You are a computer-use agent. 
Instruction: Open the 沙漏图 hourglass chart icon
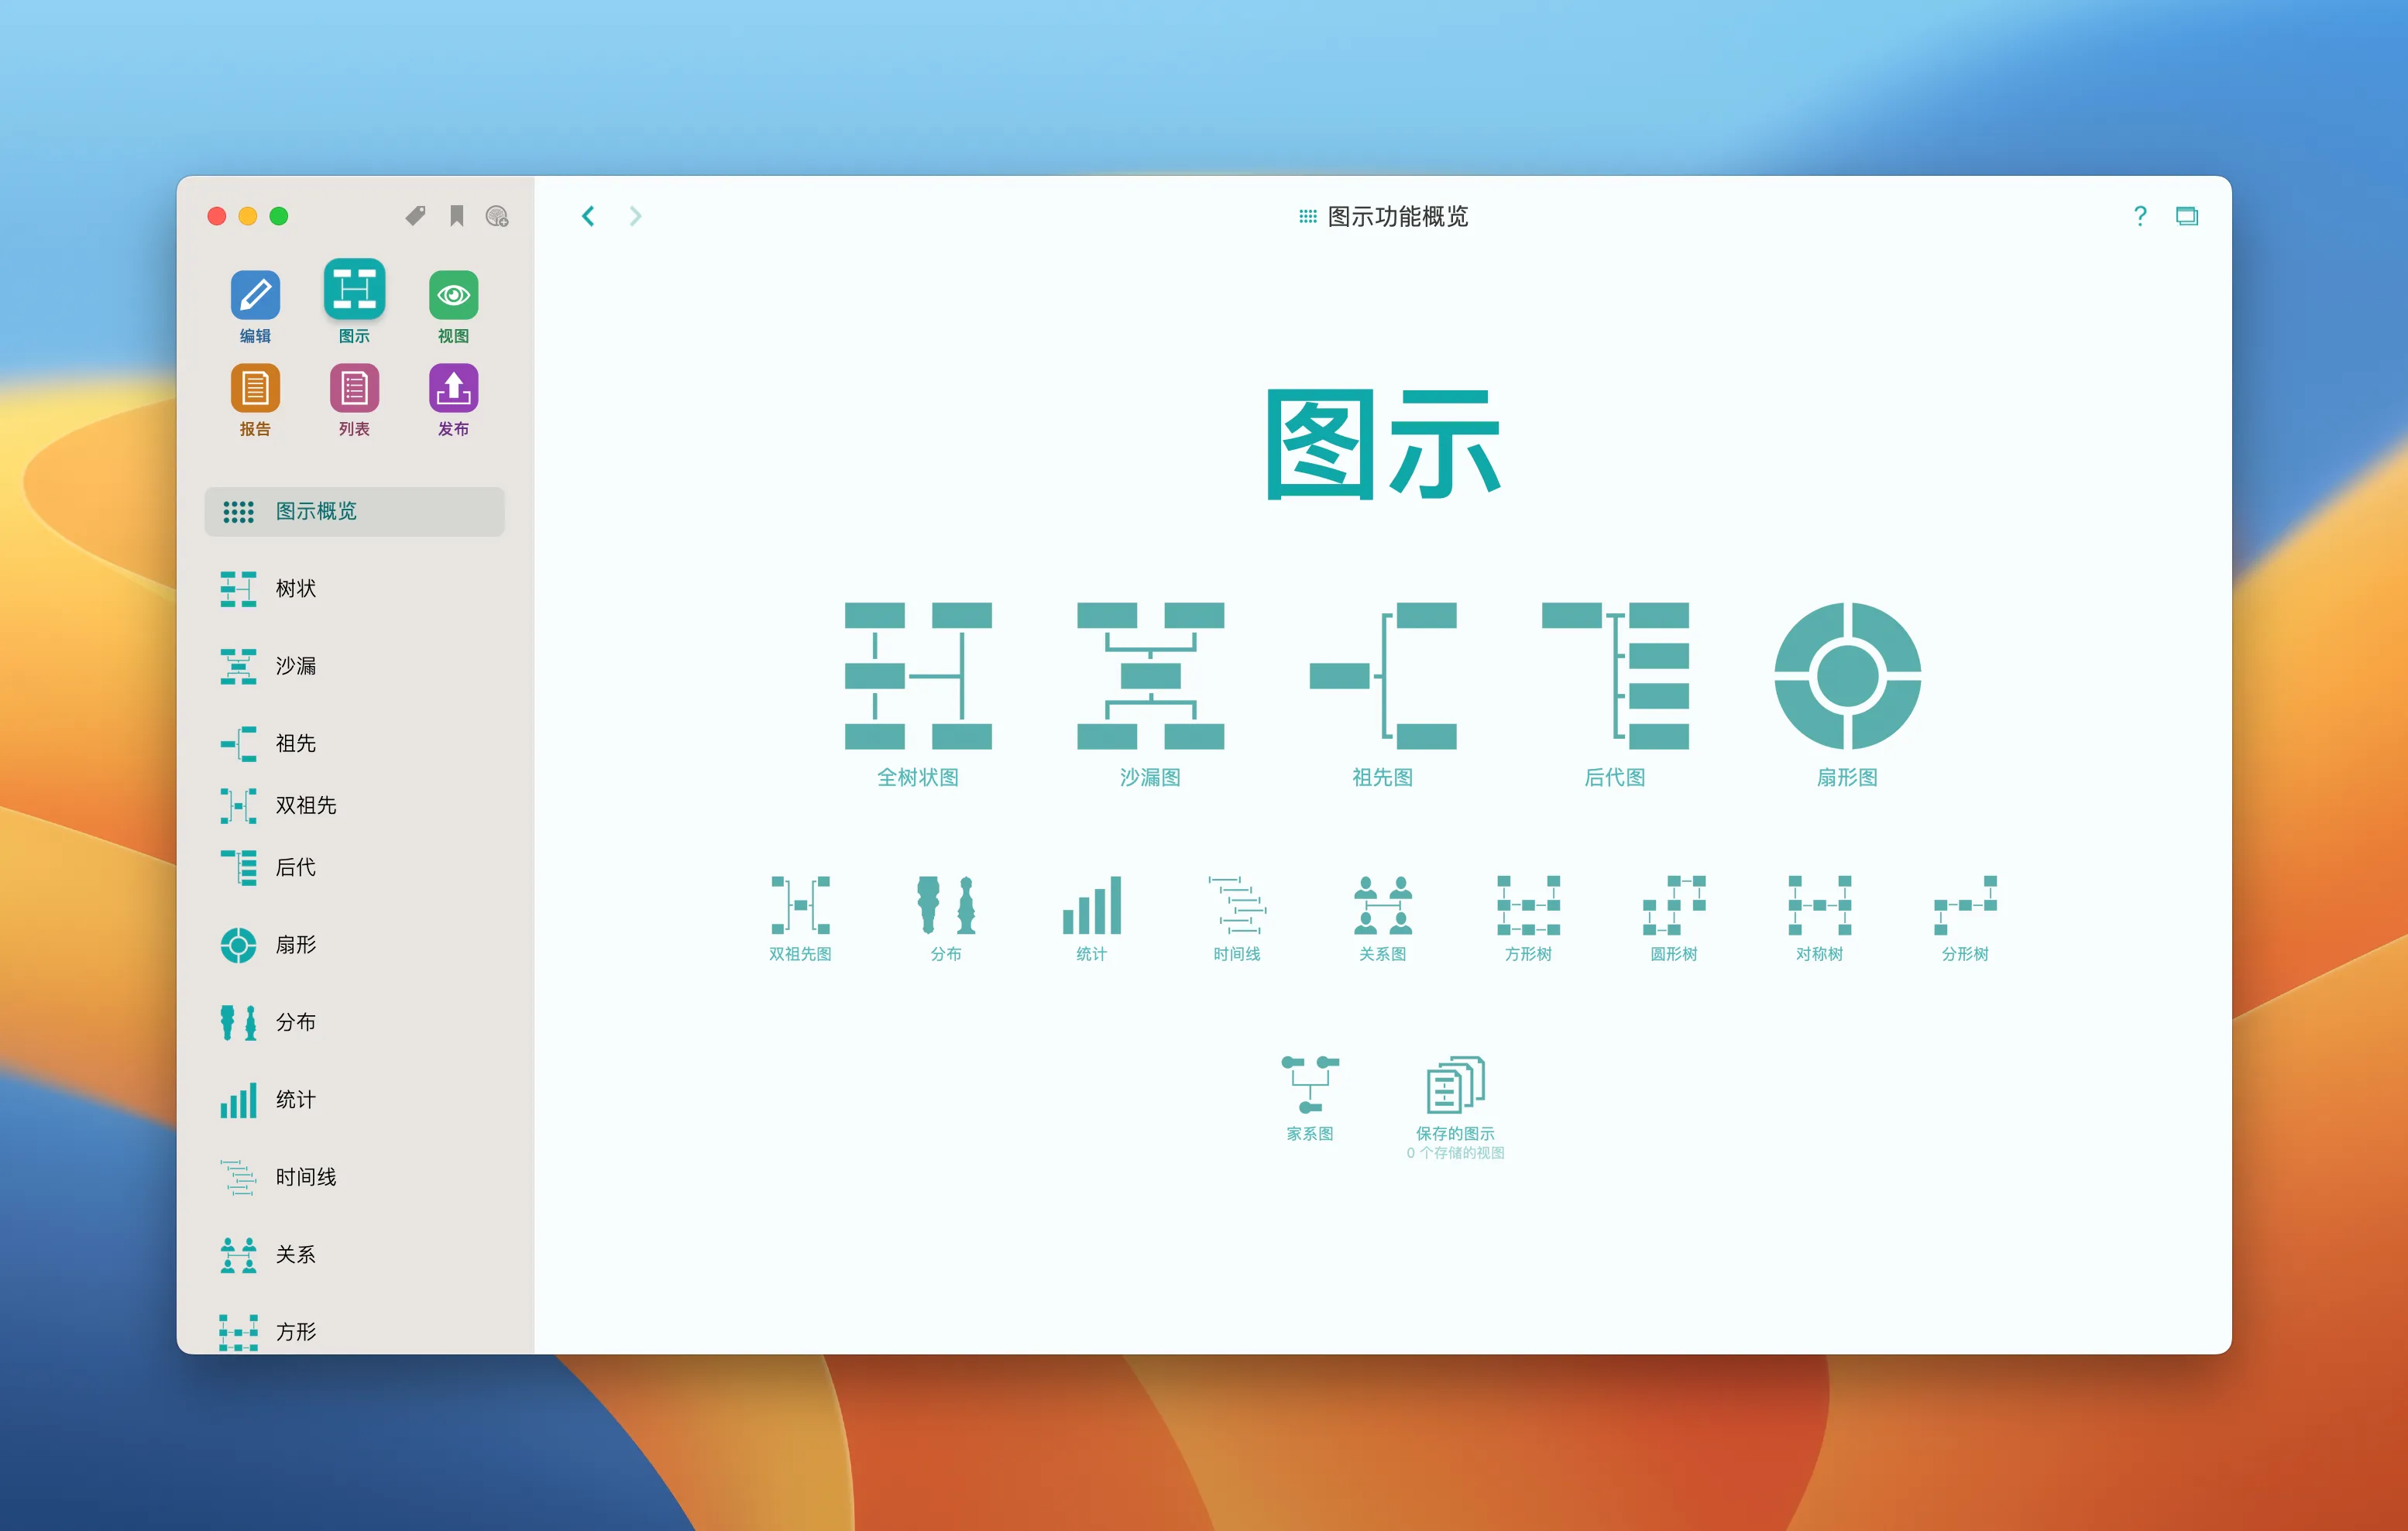pos(1148,680)
